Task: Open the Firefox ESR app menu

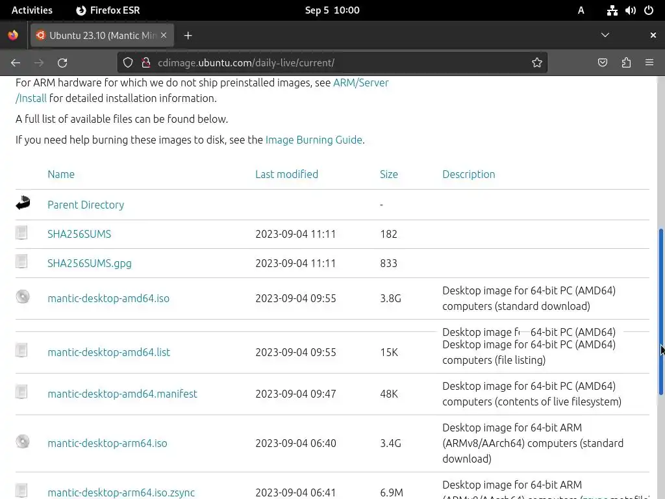Action: [108, 10]
